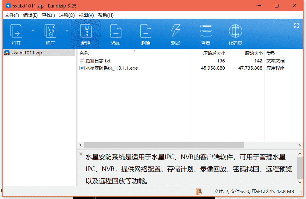Image resolution: width=306 pixels, height=199 pixels.
Task: Click the compressed size value 136
Action: (221, 61)
